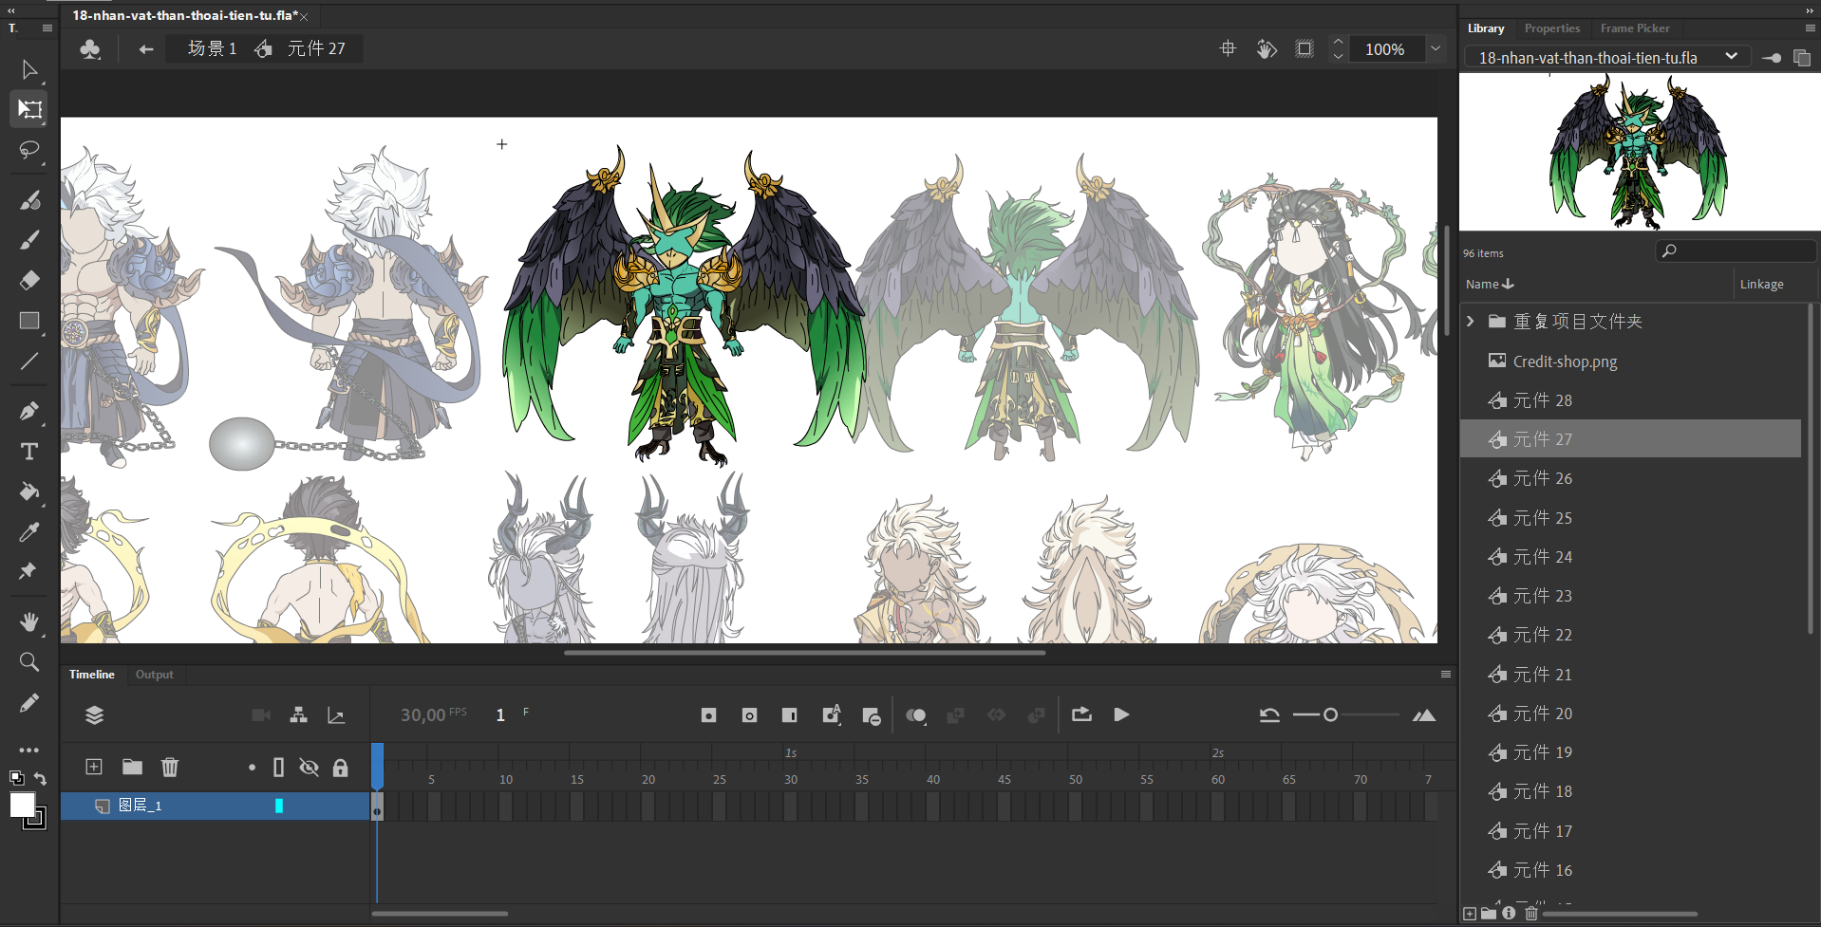Screen dimensions: 1821x927
Task: Toggle show all layers as outlines
Action: pyautogui.click(x=278, y=768)
